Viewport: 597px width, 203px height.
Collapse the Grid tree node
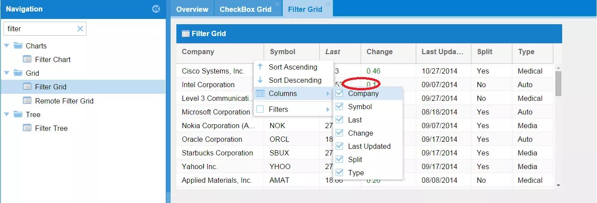point(7,73)
